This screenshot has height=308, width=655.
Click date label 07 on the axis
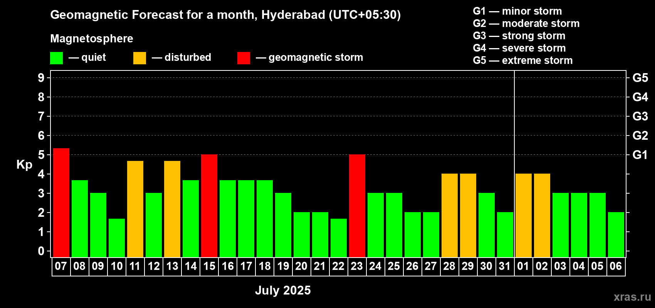coord(61,266)
